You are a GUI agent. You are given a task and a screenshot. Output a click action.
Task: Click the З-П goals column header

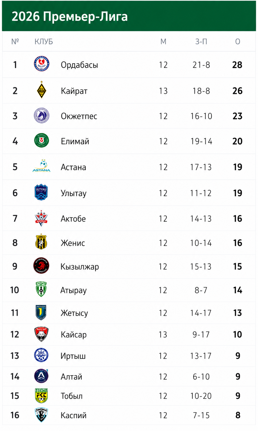[201, 42]
